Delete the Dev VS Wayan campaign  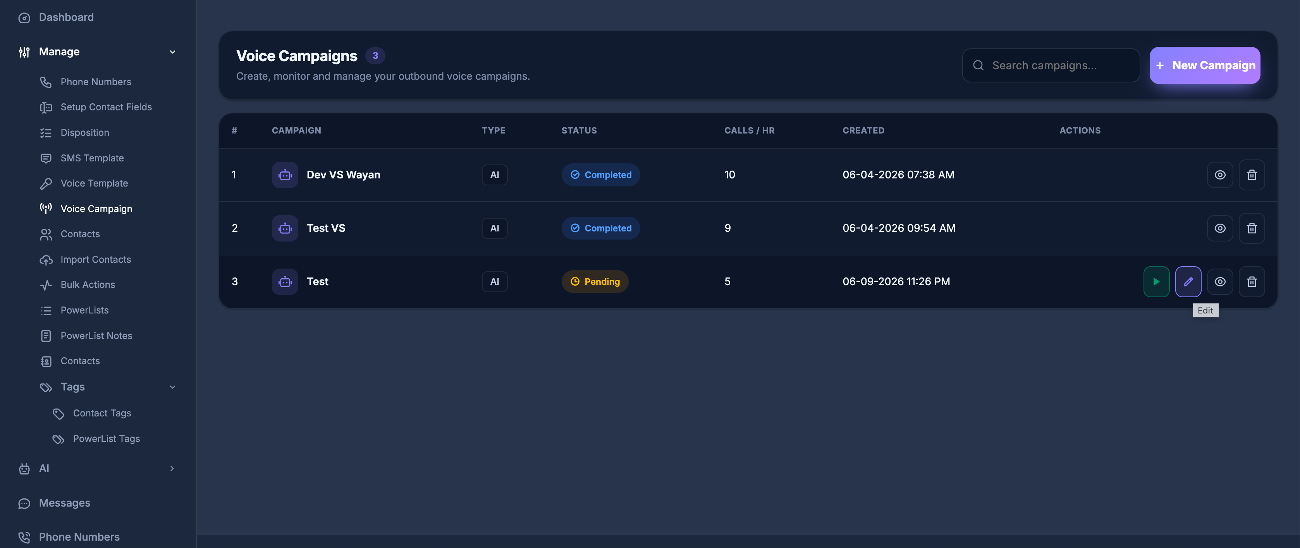coord(1252,175)
